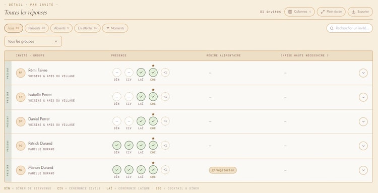Click the DP avatar of Daniel Perret
The width and height of the screenshot is (378, 193).
click(x=21, y=121)
